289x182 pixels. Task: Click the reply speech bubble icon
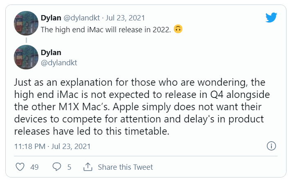click(57, 167)
